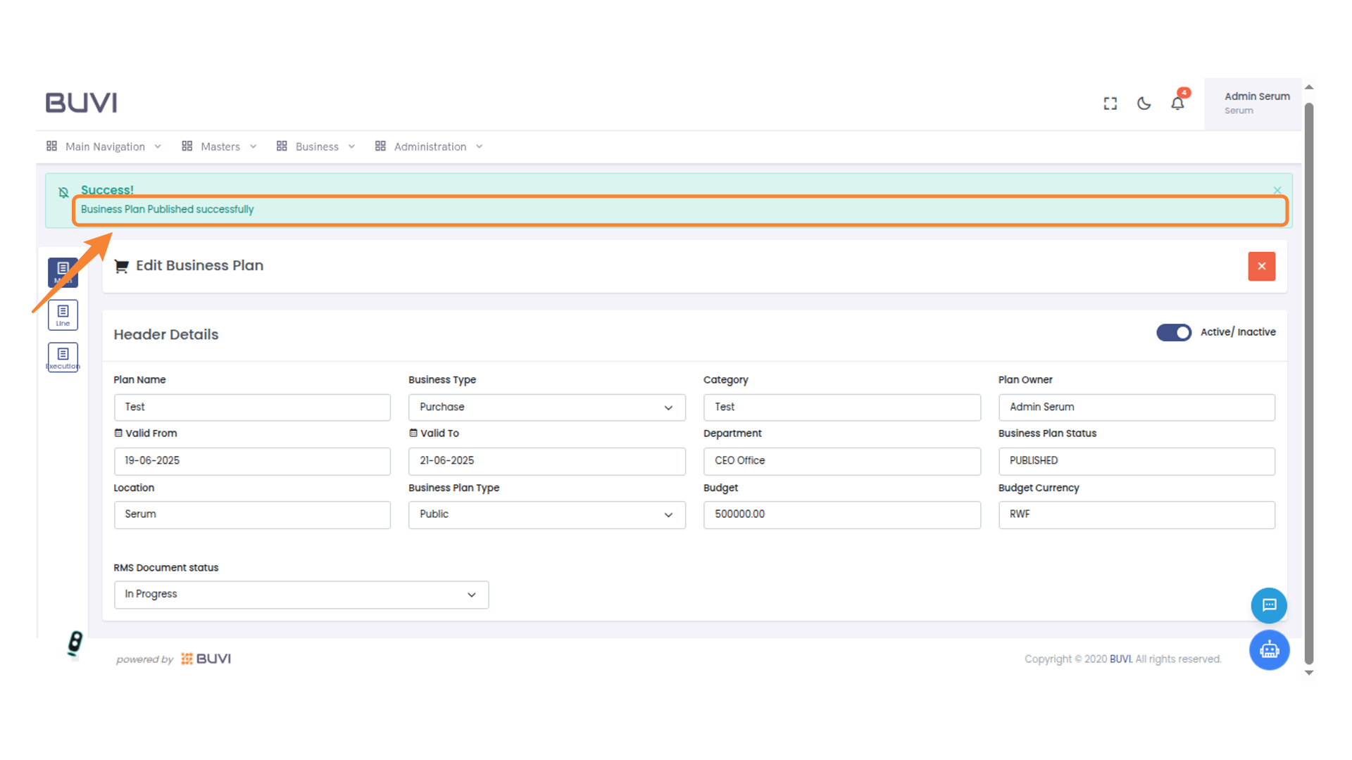Viewport: 1352px width, 760px height.
Task: Dismiss the Success alert banner
Action: [1277, 190]
